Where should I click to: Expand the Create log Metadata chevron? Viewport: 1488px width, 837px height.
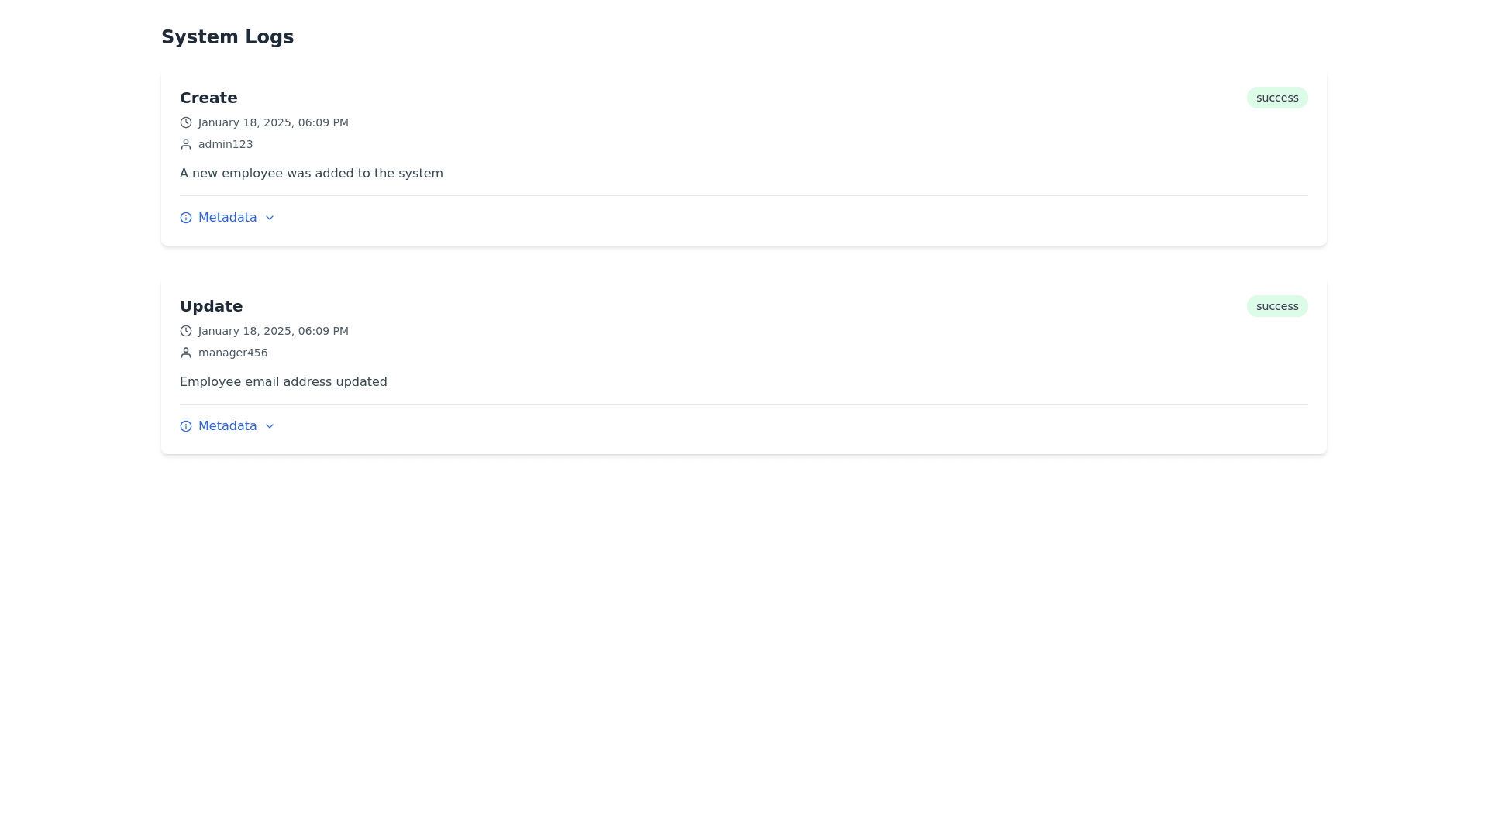270,218
